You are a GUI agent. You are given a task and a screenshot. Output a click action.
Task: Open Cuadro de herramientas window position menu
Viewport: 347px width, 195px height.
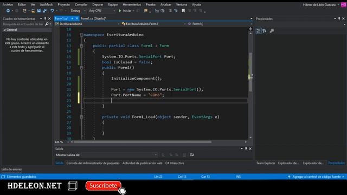coord(41,19)
